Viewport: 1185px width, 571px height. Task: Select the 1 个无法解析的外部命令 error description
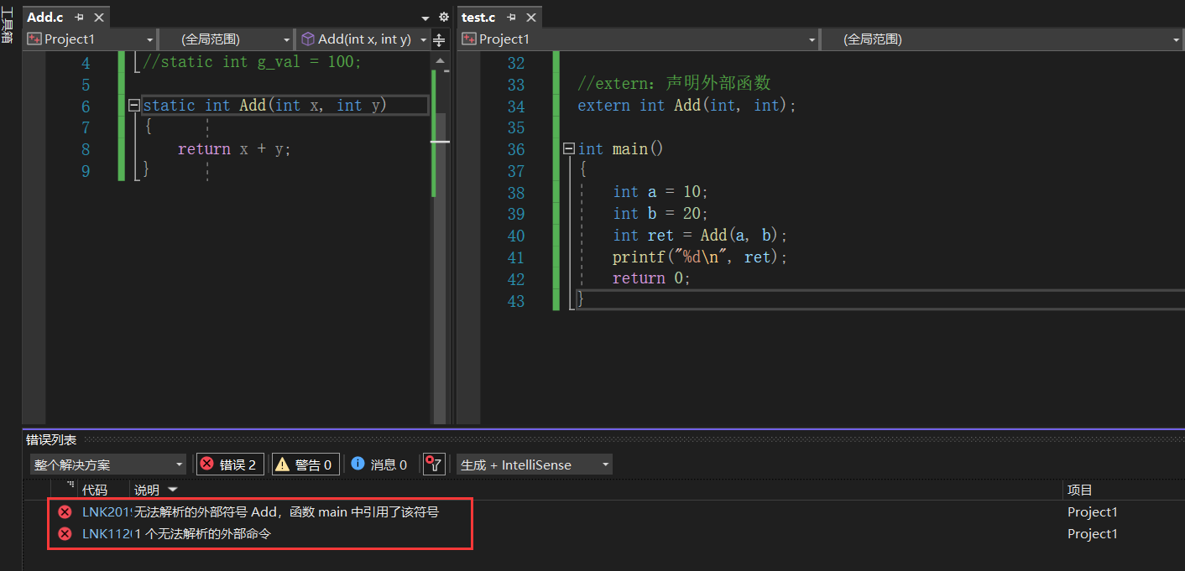pyautogui.click(x=203, y=534)
